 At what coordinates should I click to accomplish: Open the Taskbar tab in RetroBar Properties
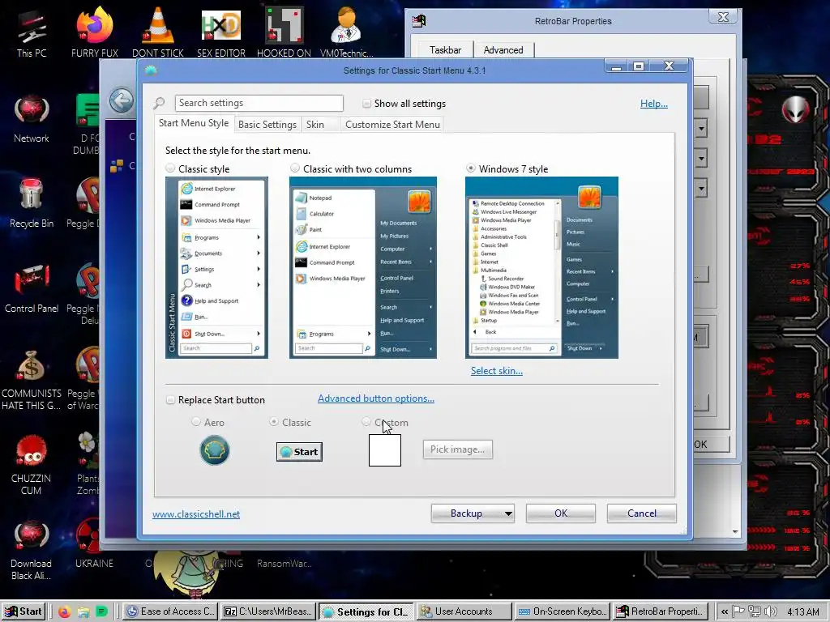445,49
